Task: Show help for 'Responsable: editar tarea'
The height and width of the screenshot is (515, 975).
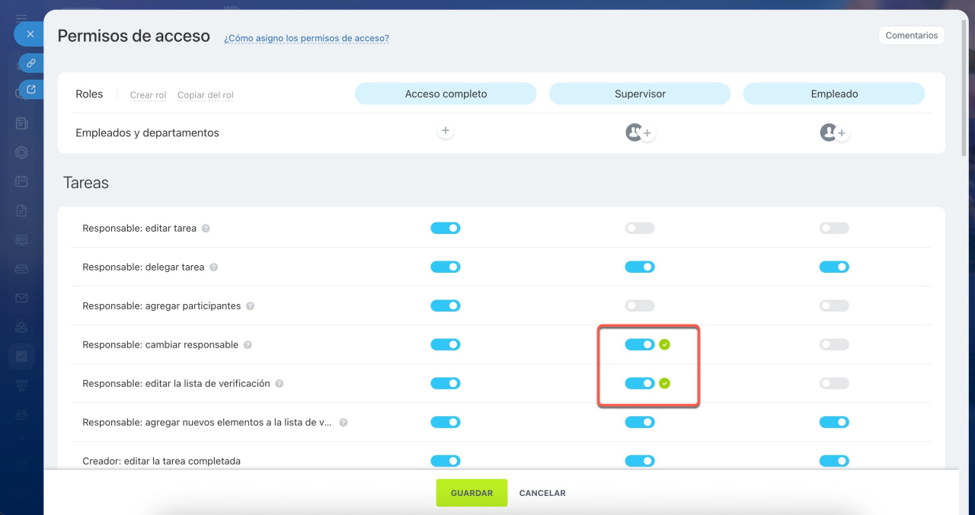Action: pos(206,229)
